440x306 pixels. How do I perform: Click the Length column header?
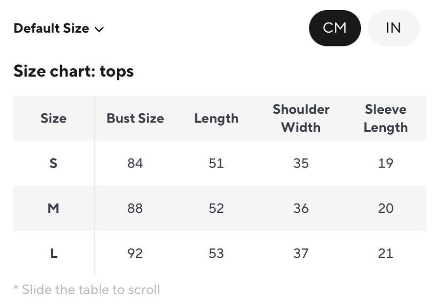click(216, 119)
